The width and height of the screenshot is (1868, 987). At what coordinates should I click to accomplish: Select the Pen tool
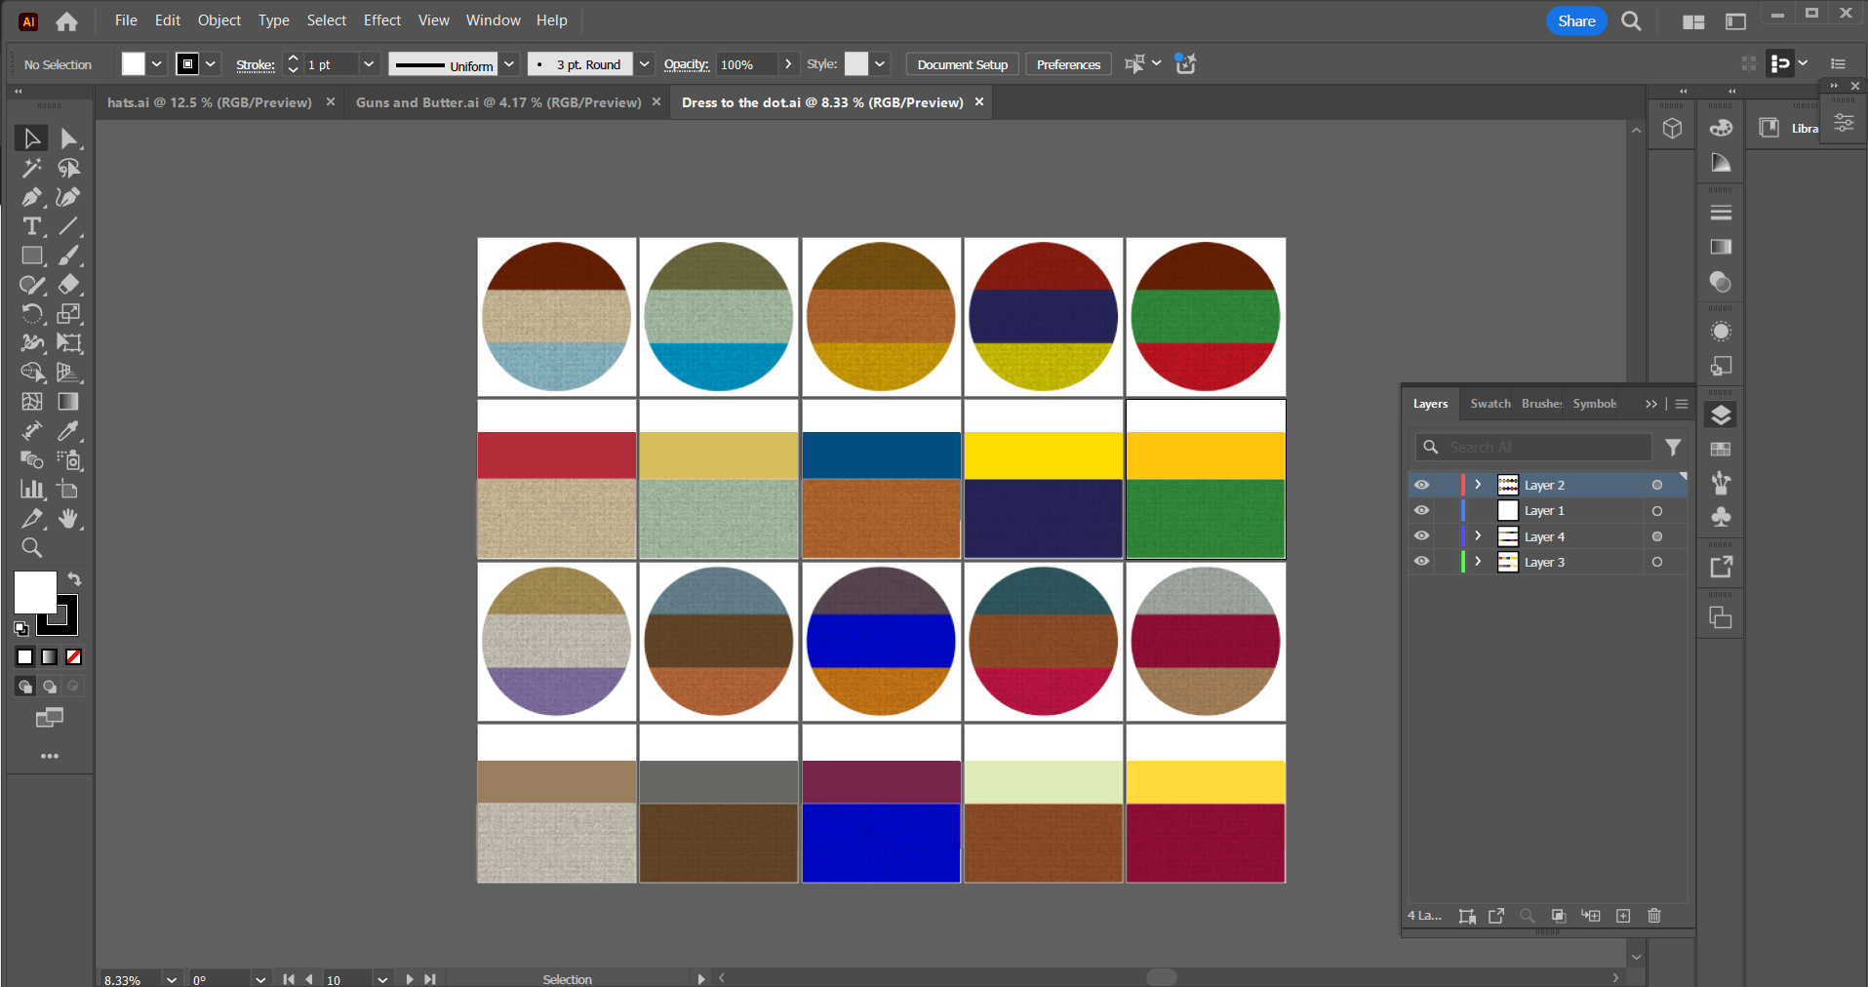tap(31, 197)
